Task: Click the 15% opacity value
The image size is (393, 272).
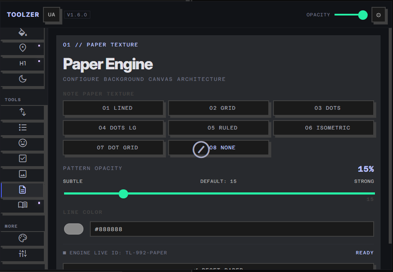Action: click(x=366, y=169)
